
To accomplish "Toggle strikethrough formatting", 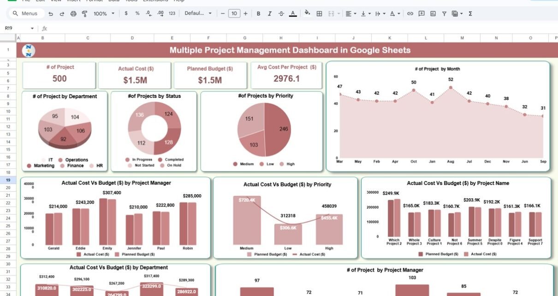I will click(281, 14).
